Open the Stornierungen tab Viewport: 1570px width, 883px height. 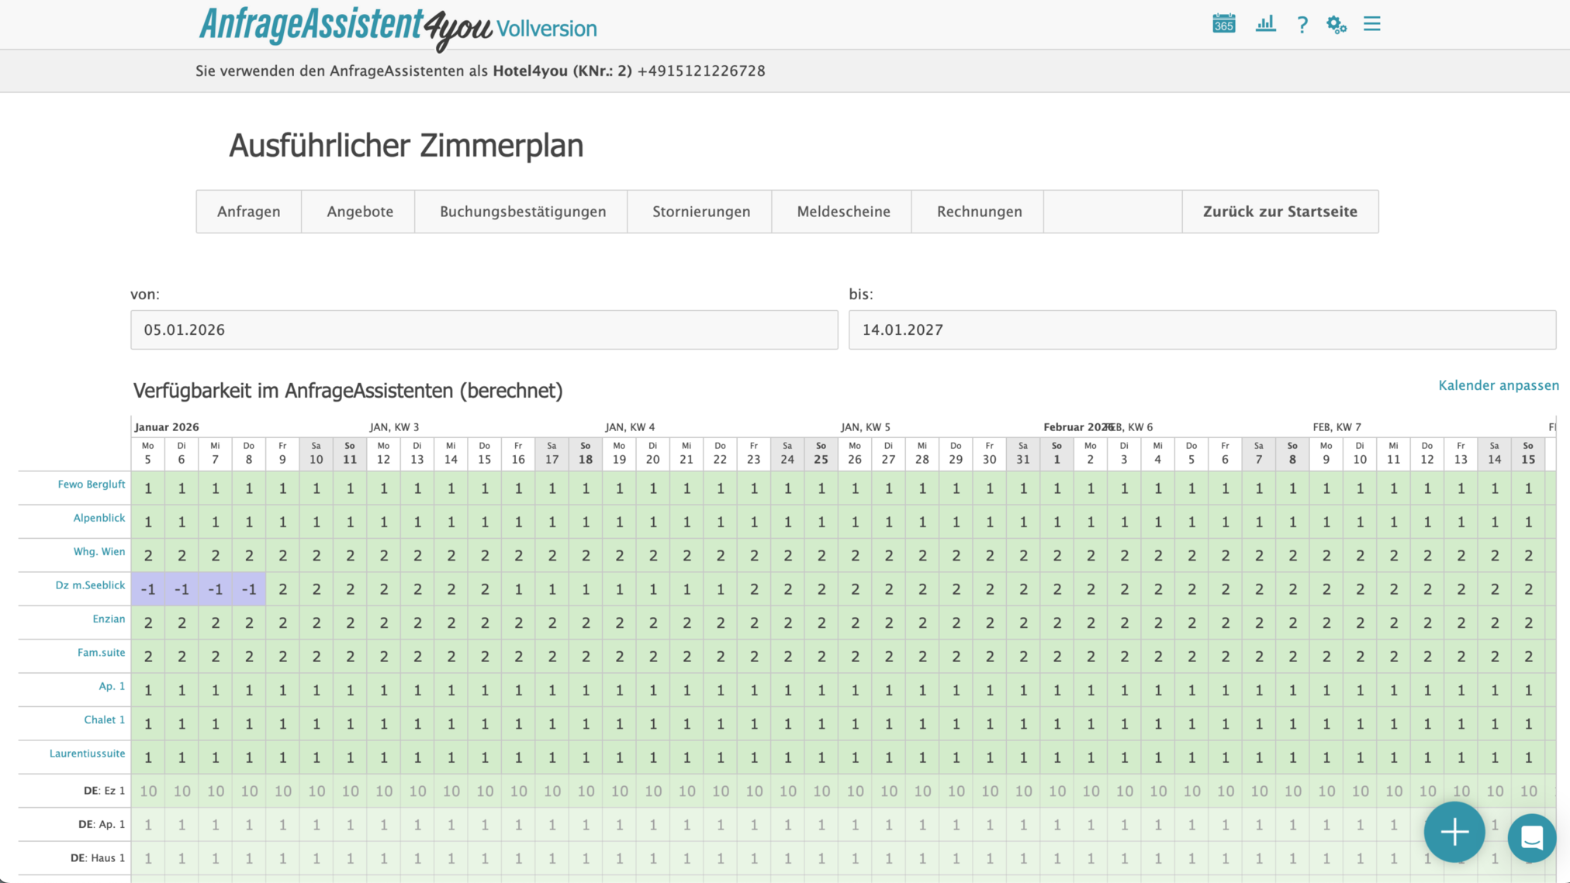pos(700,212)
